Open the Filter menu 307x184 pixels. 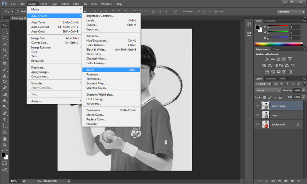pyautogui.click(x=76, y=4)
